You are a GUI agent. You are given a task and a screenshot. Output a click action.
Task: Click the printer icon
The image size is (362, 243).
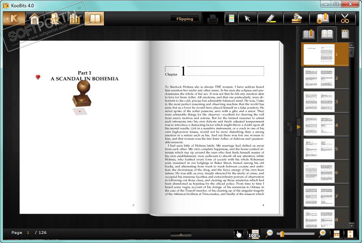pos(213,19)
